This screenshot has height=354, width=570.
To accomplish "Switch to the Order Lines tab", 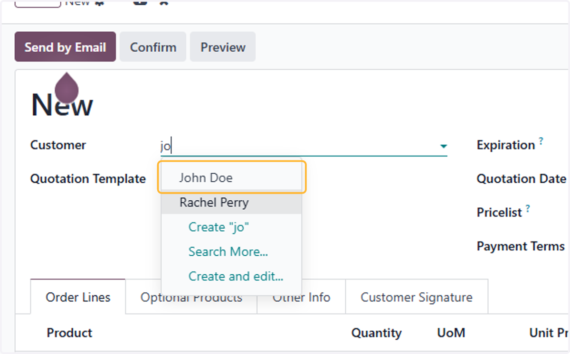I will point(78,297).
